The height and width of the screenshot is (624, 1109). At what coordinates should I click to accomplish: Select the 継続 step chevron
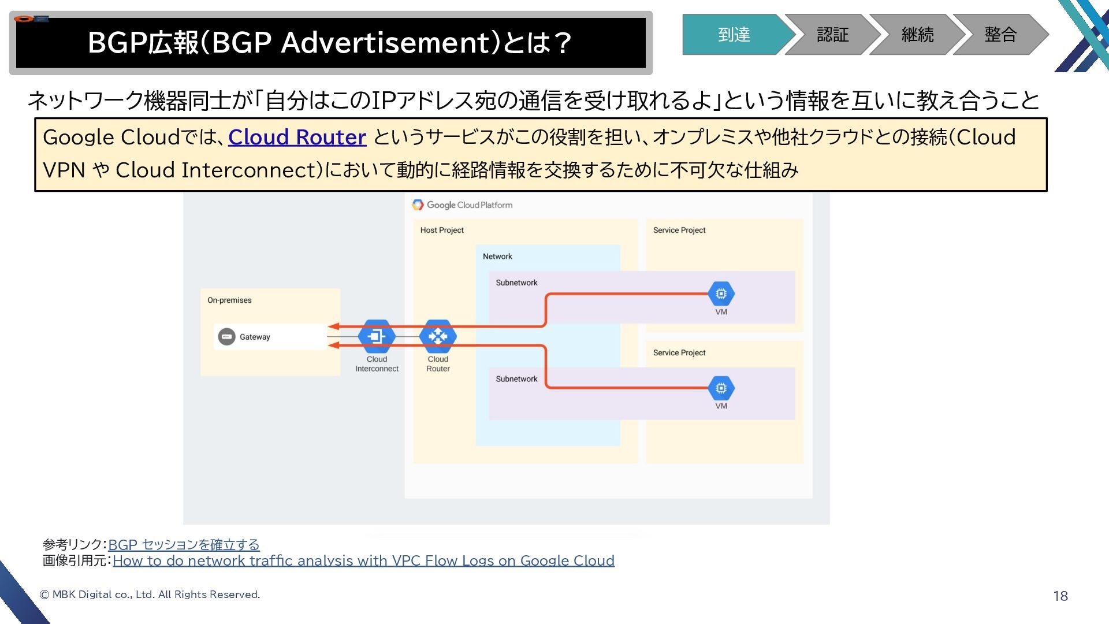(x=917, y=35)
